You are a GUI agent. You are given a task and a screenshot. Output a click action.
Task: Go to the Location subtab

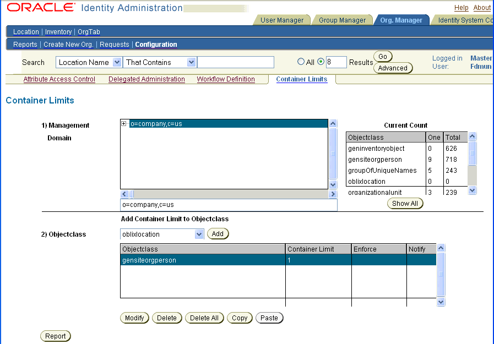tap(26, 32)
